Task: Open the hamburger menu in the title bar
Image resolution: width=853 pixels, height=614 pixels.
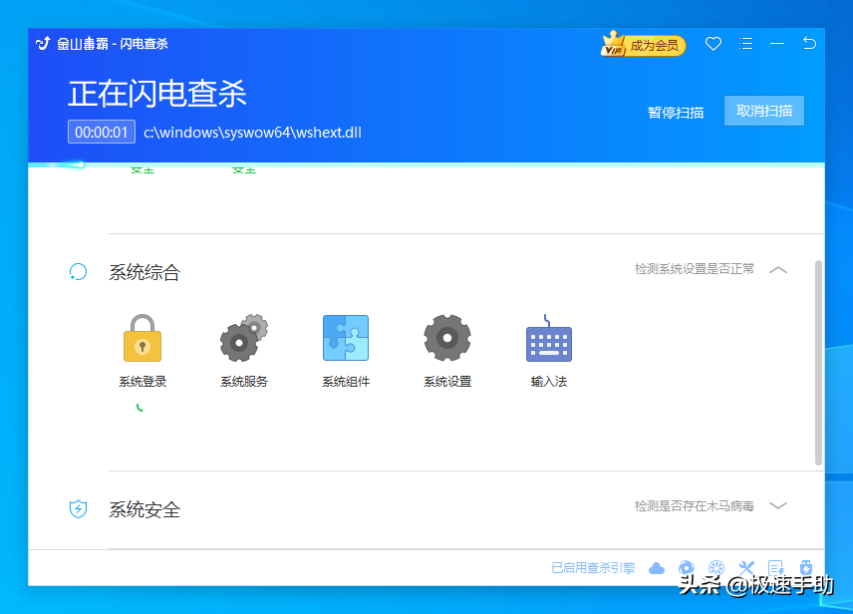Action: coord(746,44)
